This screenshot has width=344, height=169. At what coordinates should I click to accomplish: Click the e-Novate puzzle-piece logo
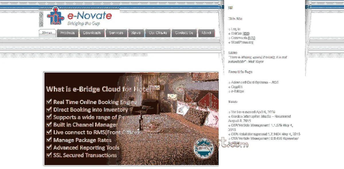(x=55, y=16)
